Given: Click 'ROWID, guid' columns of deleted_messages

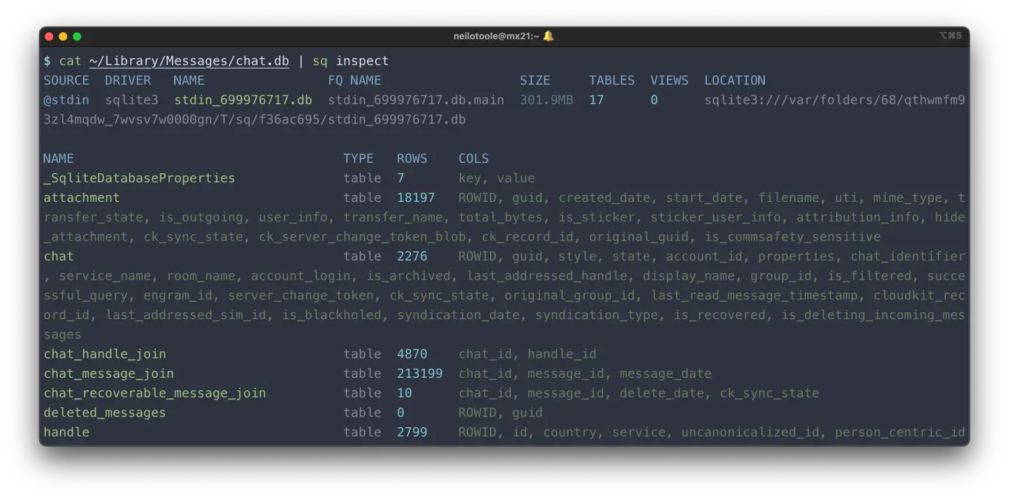Looking at the screenshot, I should coord(500,413).
